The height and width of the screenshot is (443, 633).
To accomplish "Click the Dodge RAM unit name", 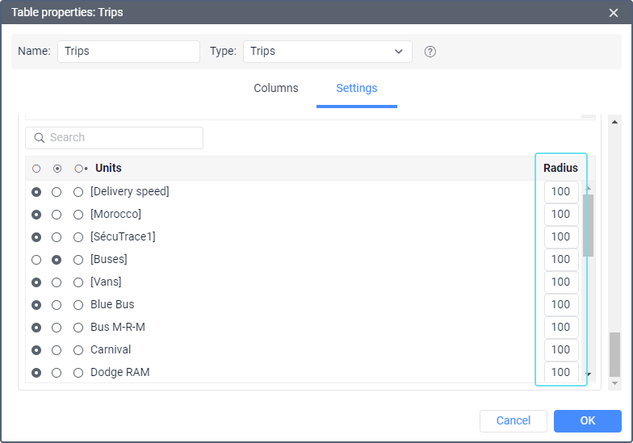I will [x=119, y=373].
